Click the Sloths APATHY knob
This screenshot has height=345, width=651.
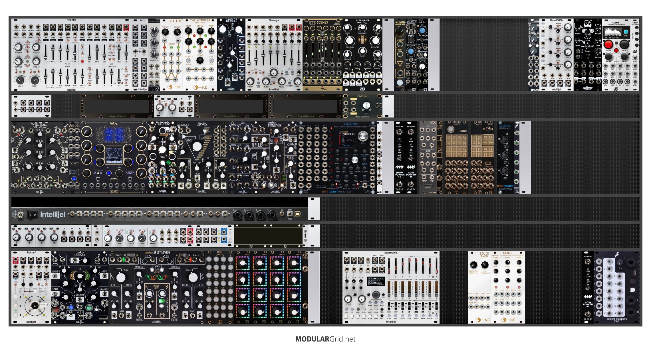(165, 32)
